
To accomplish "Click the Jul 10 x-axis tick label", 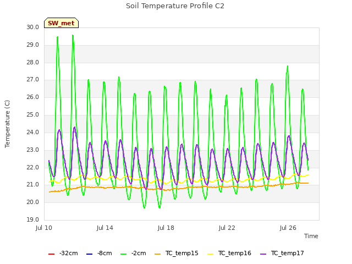I will (44, 228).
